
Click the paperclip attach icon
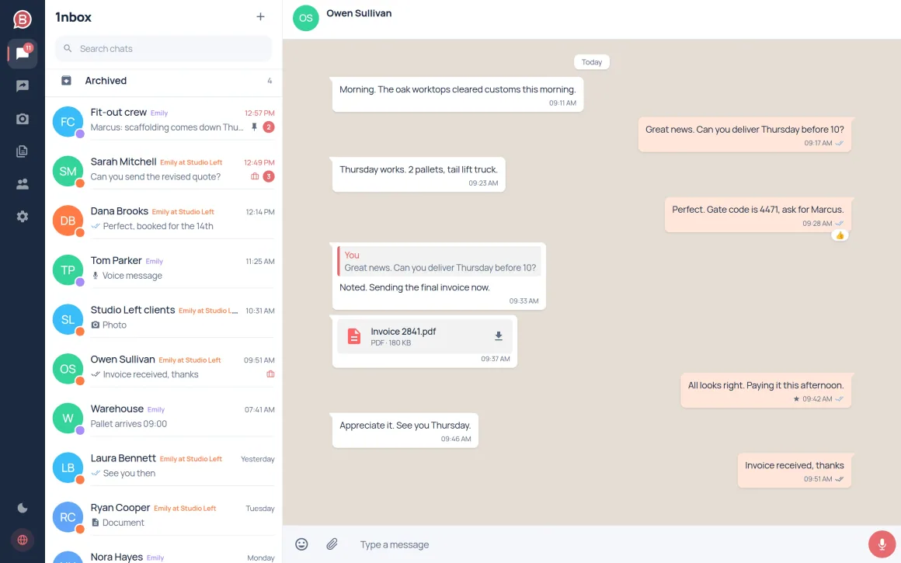coord(332,544)
